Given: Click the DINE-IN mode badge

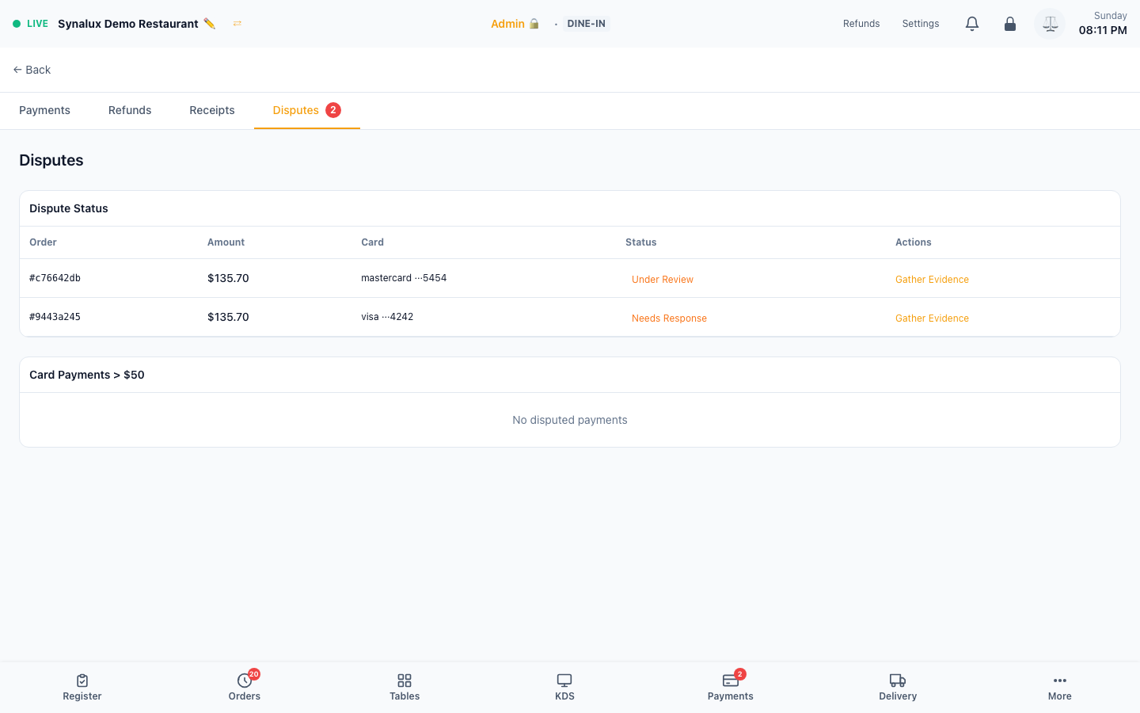Looking at the screenshot, I should coord(587,24).
